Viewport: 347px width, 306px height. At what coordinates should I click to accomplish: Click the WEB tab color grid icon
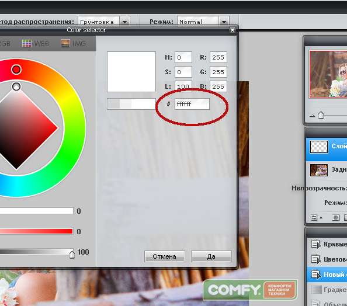click(x=27, y=43)
